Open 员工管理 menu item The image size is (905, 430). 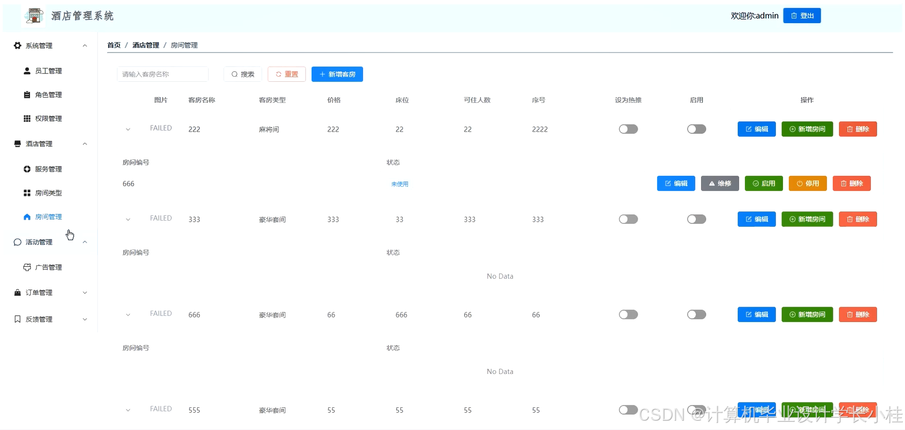(x=49, y=71)
